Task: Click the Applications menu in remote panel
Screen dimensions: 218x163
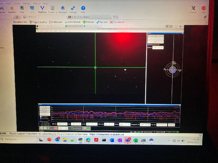Action: pyautogui.click(x=41, y=26)
